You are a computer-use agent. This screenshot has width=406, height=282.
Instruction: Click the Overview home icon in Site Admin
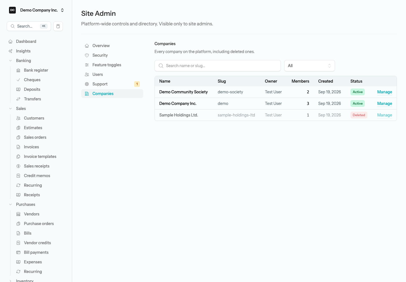(87, 46)
